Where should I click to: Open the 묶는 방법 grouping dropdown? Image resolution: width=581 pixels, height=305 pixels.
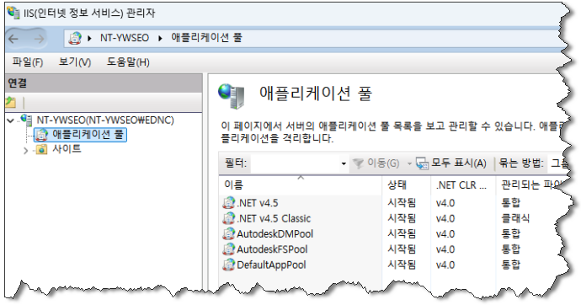560,163
